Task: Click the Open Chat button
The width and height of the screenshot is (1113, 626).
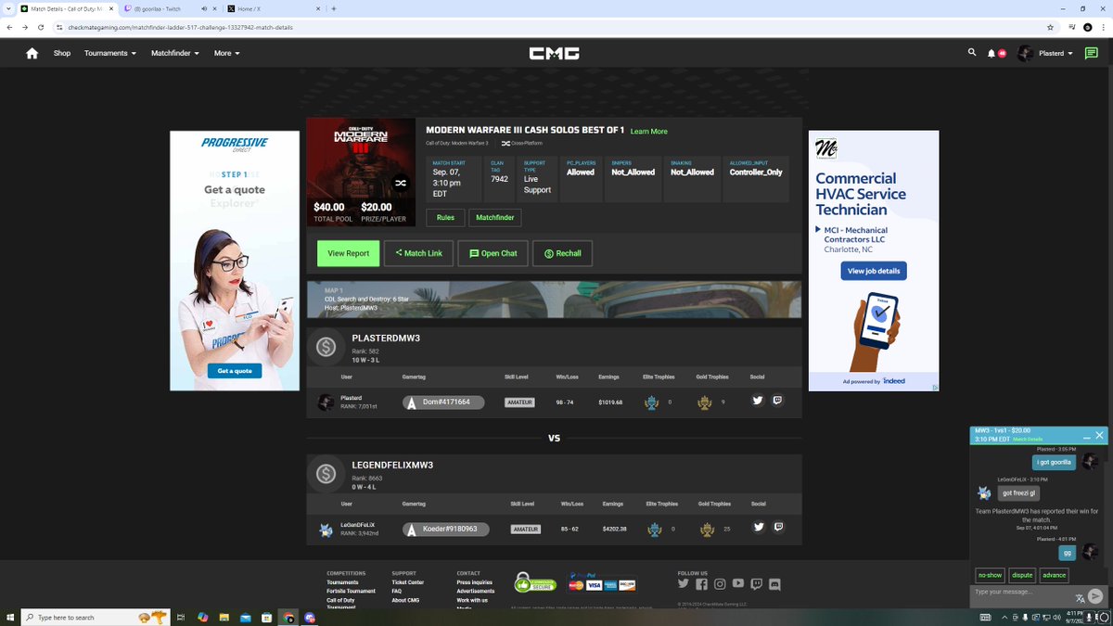Action: 493,253
